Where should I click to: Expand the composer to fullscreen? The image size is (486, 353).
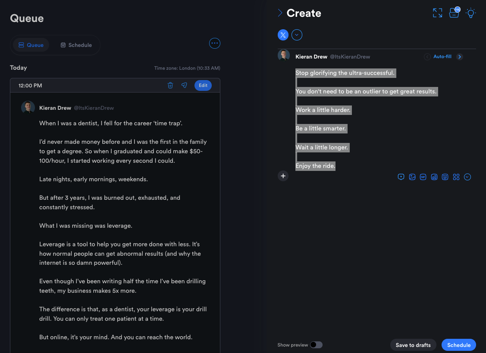[437, 13]
